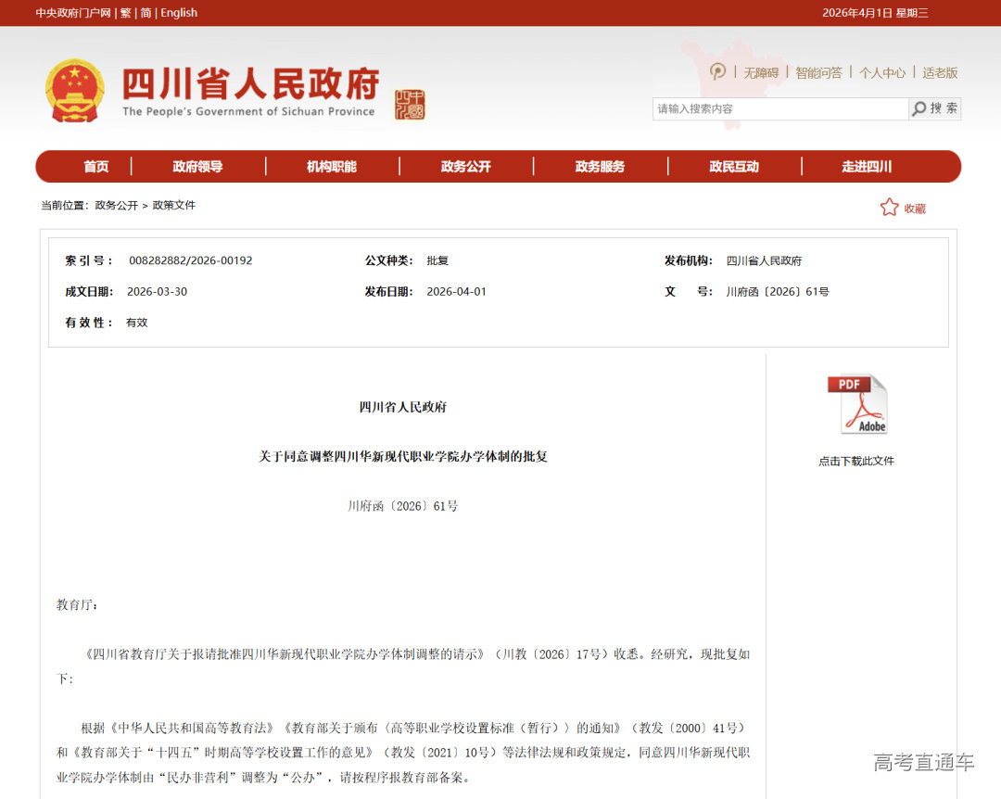The width and height of the screenshot is (1001, 799).
Task: Switch the site language to English
Action: [x=179, y=13]
